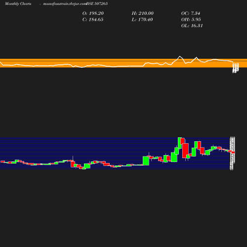Click the 'Monthly Charts' title text
The width and height of the screenshot is (247, 247).
(x=18, y=3)
